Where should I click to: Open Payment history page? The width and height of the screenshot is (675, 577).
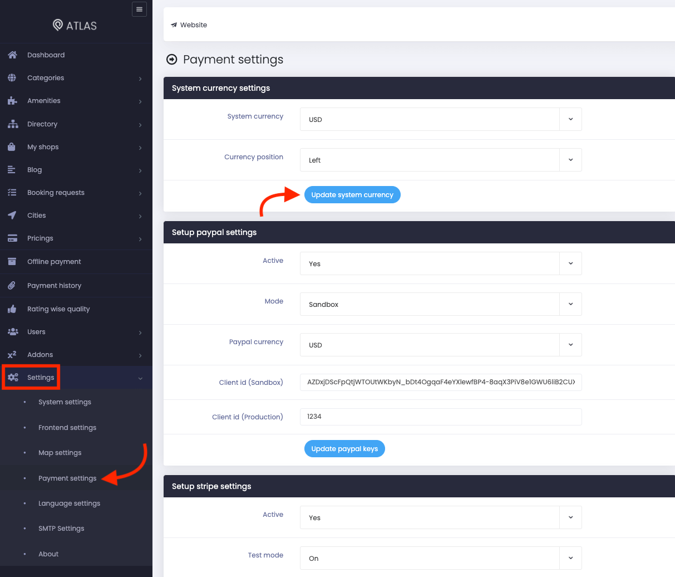55,286
